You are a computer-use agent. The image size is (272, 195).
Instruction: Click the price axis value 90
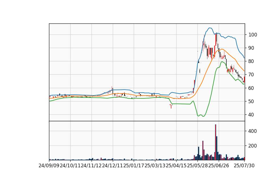pos(251,48)
